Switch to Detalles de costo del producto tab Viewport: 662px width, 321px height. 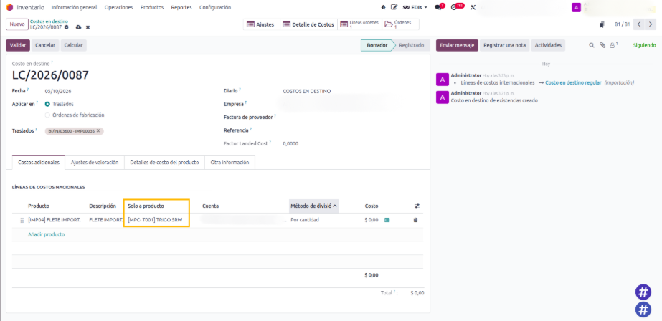coord(164,163)
